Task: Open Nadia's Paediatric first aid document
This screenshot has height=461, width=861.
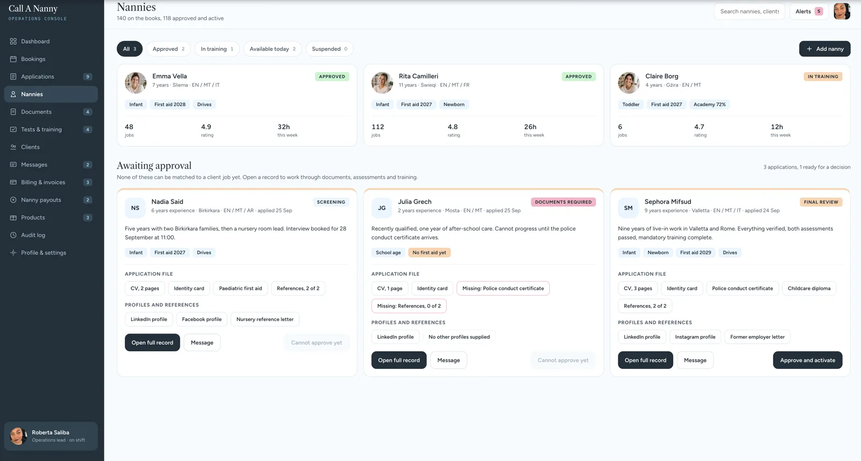Action: tap(241, 289)
